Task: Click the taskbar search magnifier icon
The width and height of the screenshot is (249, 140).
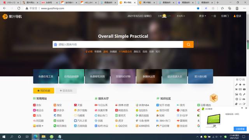Action: point(12,136)
